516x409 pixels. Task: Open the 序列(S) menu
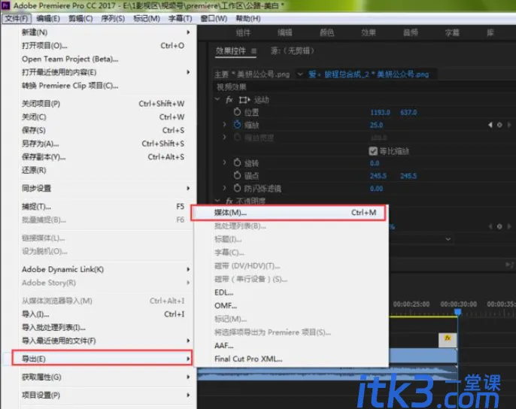coord(113,19)
